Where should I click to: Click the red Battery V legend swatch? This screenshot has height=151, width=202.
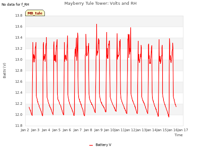(91, 145)
